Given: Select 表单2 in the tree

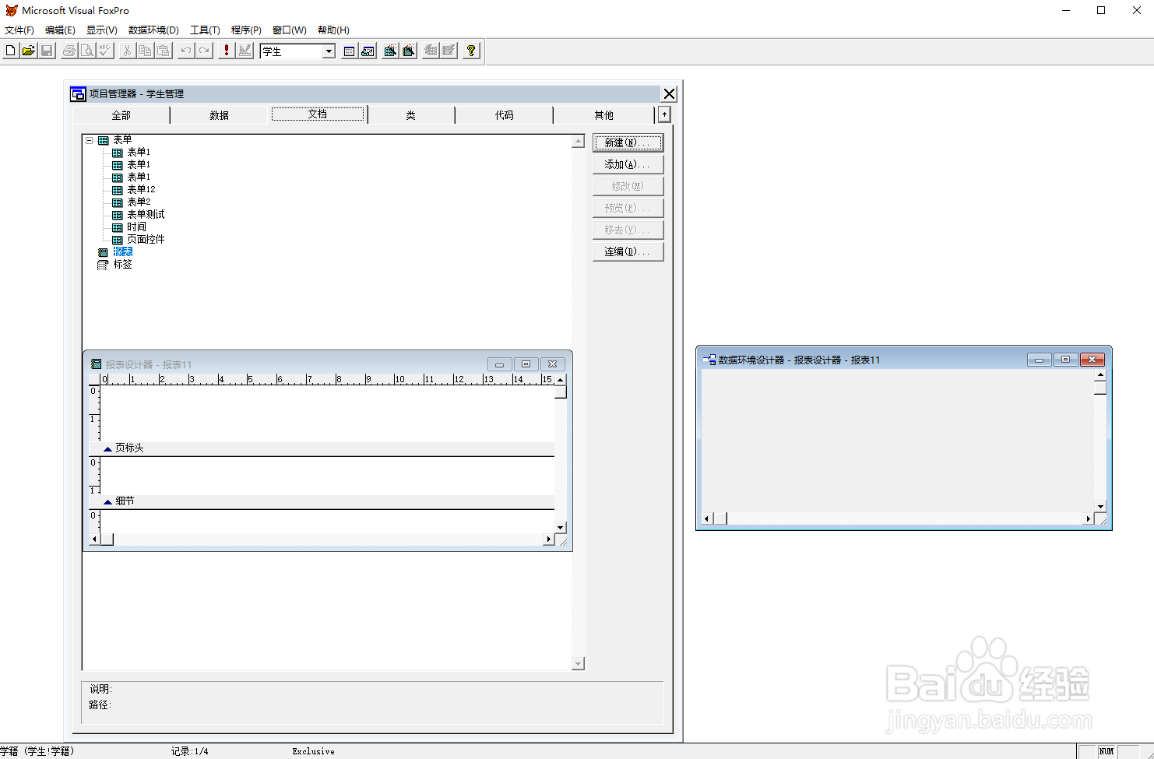Looking at the screenshot, I should [x=139, y=202].
